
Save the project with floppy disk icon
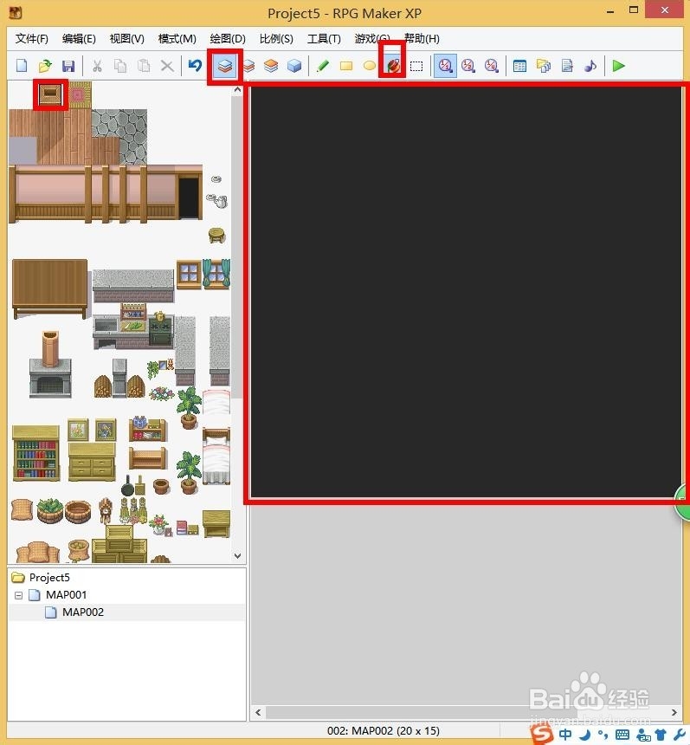click(68, 66)
